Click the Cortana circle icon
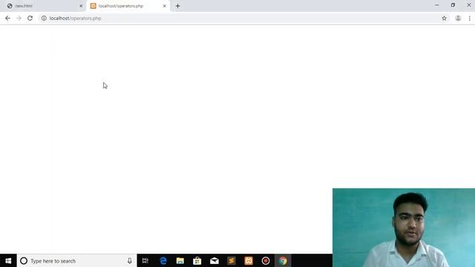 [24, 260]
